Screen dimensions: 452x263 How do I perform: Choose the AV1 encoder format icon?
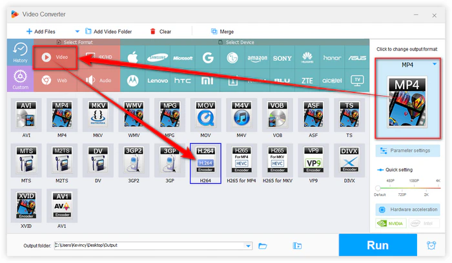62,204
